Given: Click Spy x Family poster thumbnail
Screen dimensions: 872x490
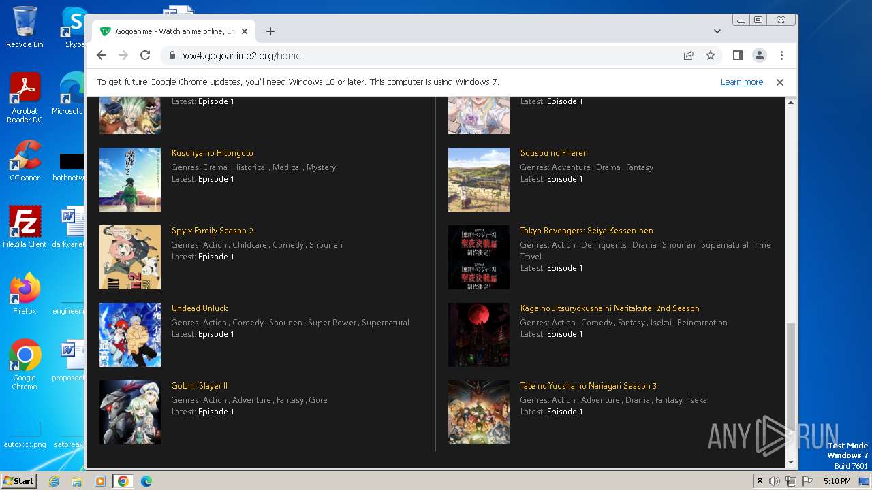Looking at the screenshot, I should tap(130, 257).
